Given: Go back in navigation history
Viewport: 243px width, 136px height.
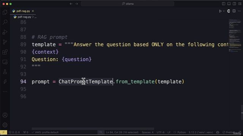Looking at the screenshot, I should click(x=71, y=4).
